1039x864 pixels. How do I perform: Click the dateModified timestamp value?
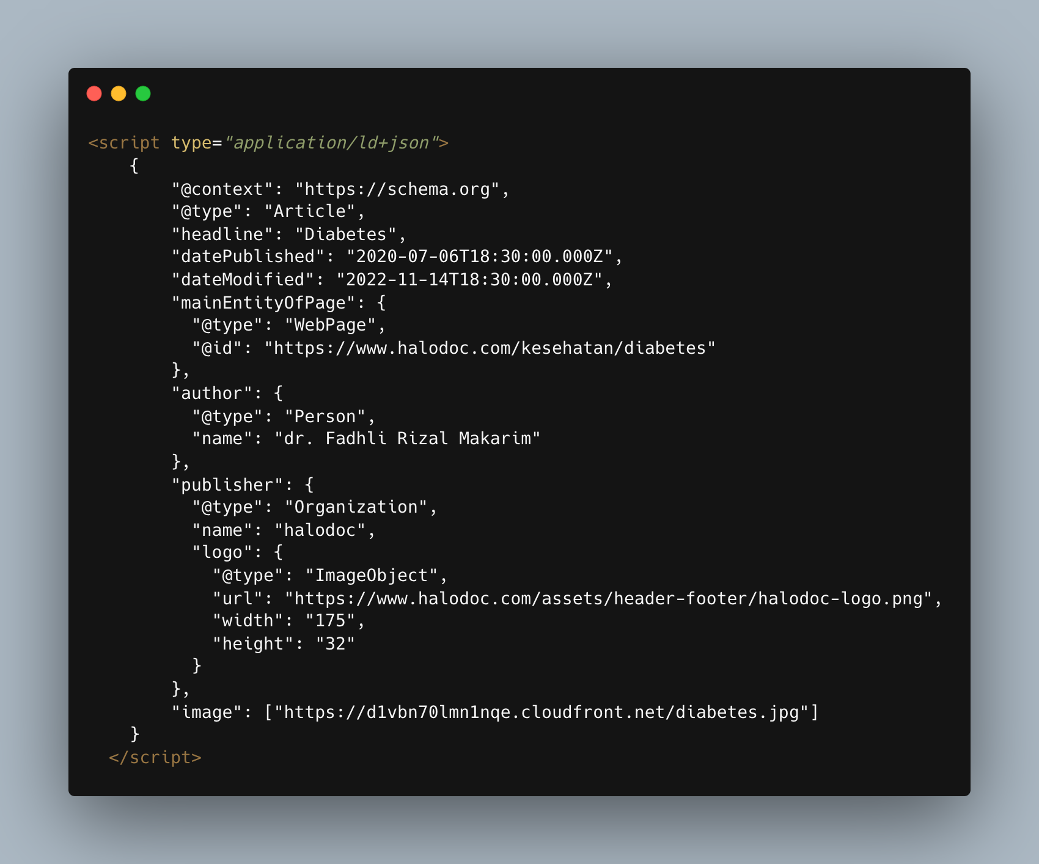pos(469,280)
